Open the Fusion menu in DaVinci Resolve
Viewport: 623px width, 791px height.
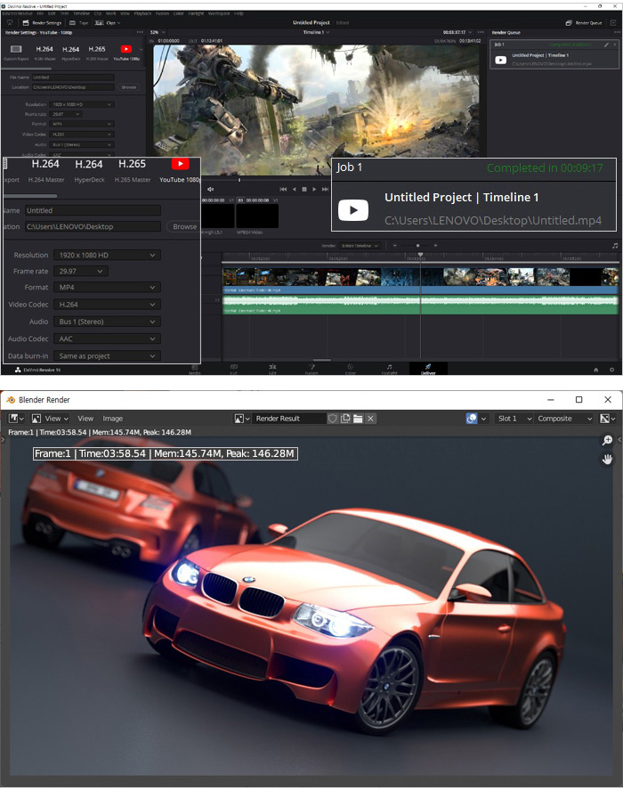(x=162, y=13)
